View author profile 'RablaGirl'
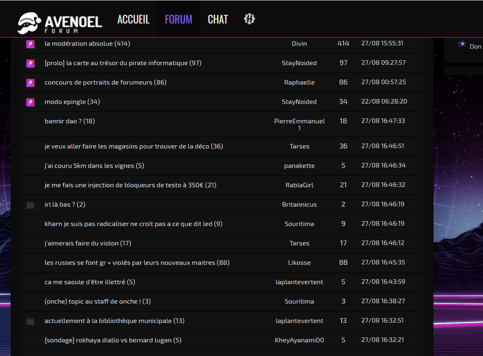Screen dimensions: 483x356 [x=299, y=185]
